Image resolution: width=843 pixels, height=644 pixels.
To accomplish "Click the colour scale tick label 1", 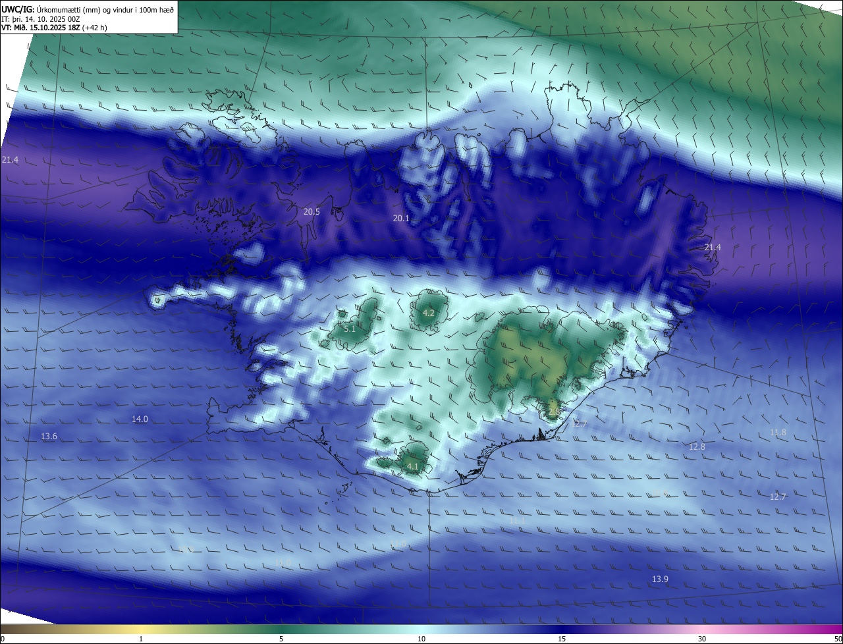I will [141, 639].
